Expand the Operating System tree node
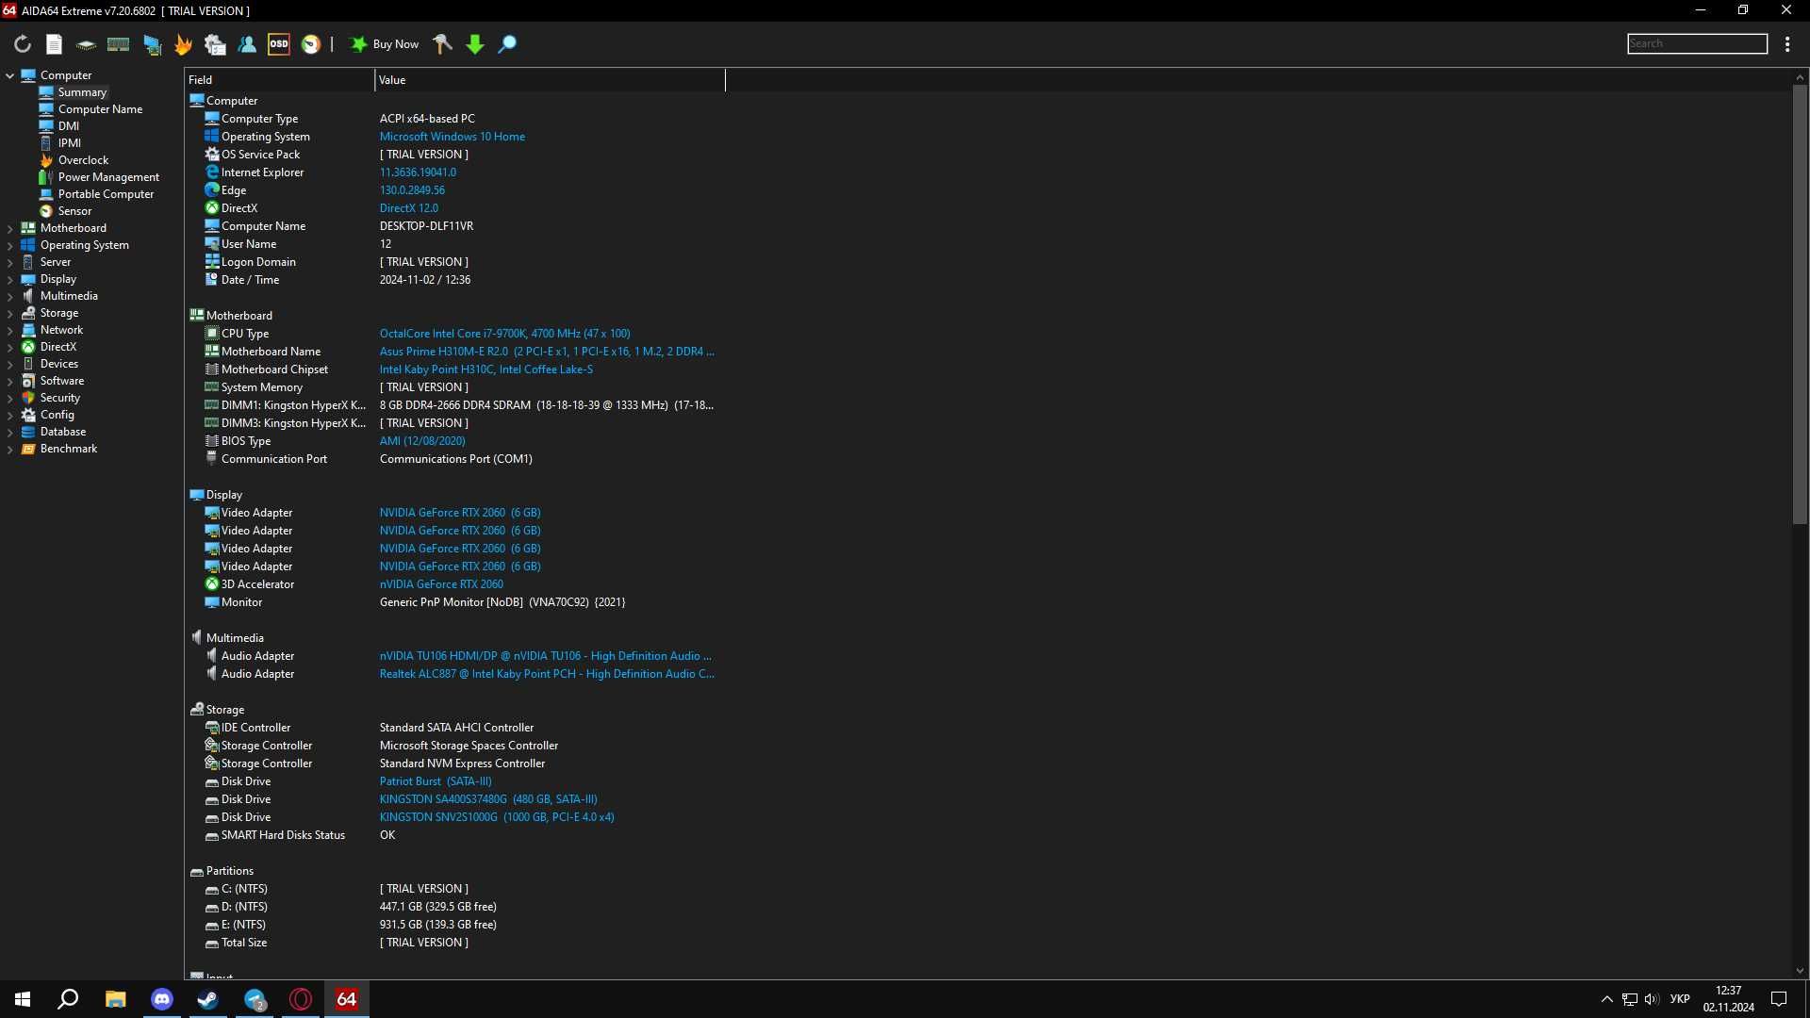Viewport: 1810px width, 1018px height. tap(9, 245)
